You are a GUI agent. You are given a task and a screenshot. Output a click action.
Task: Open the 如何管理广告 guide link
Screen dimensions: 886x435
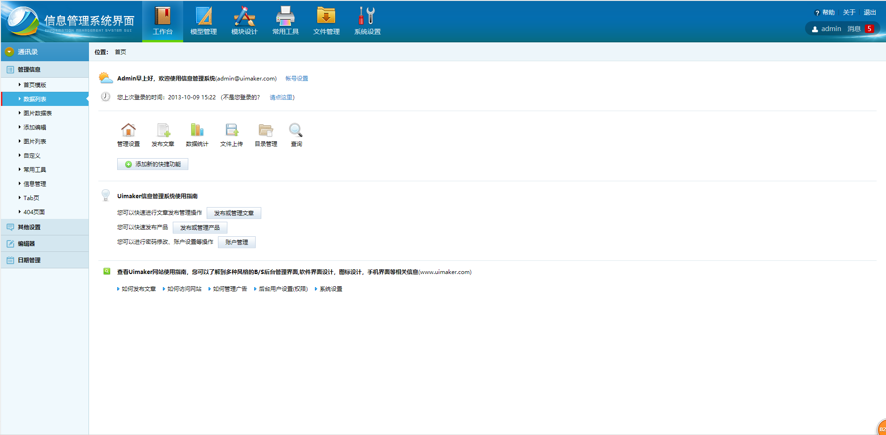(x=230, y=289)
